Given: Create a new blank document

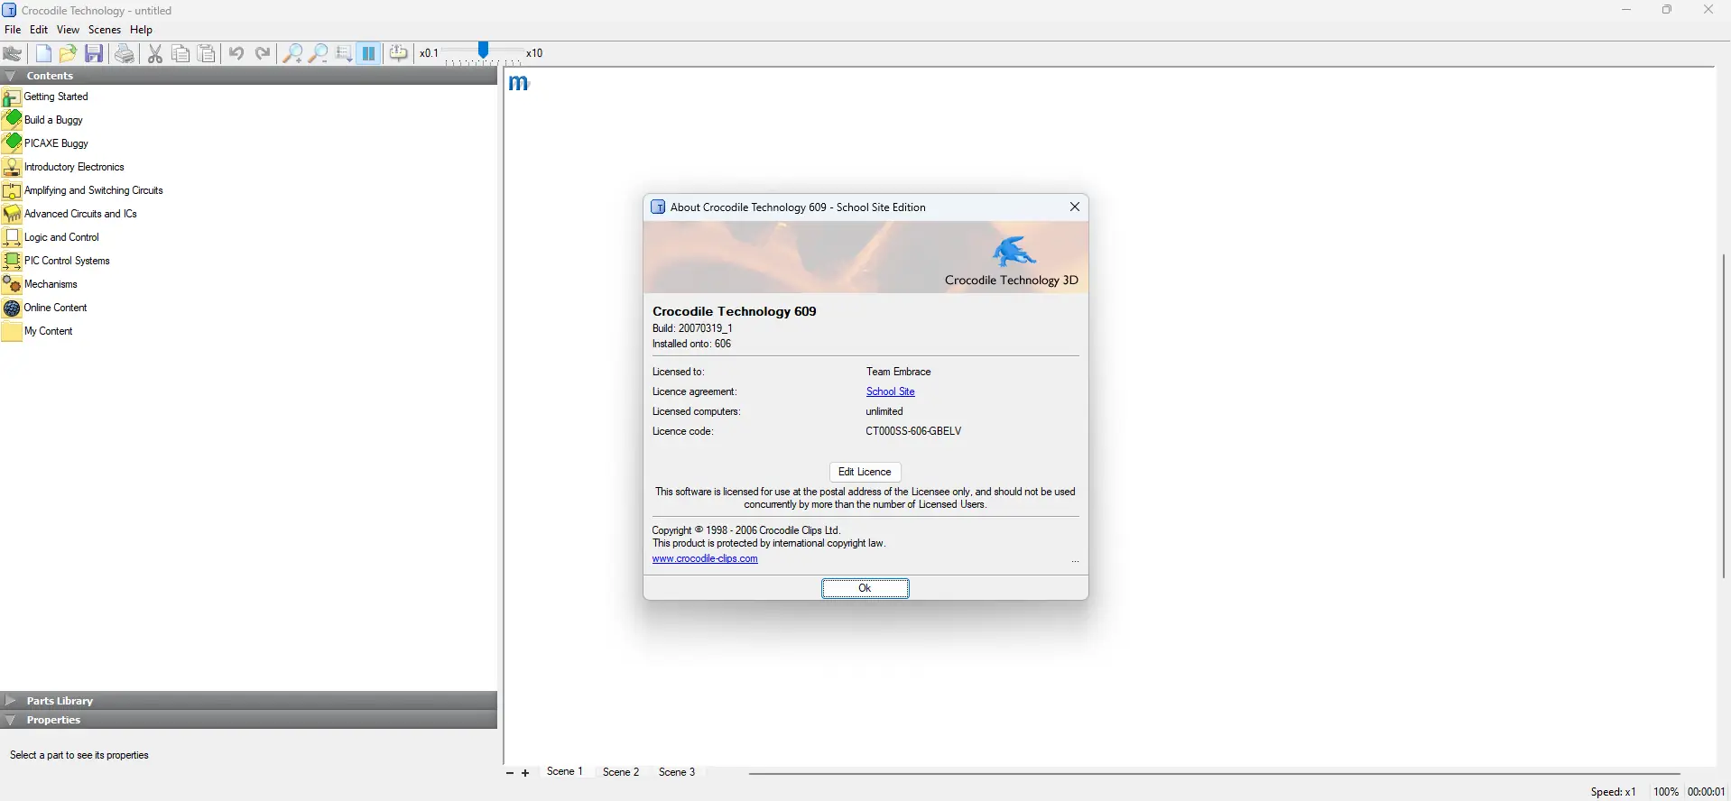Looking at the screenshot, I should (42, 53).
